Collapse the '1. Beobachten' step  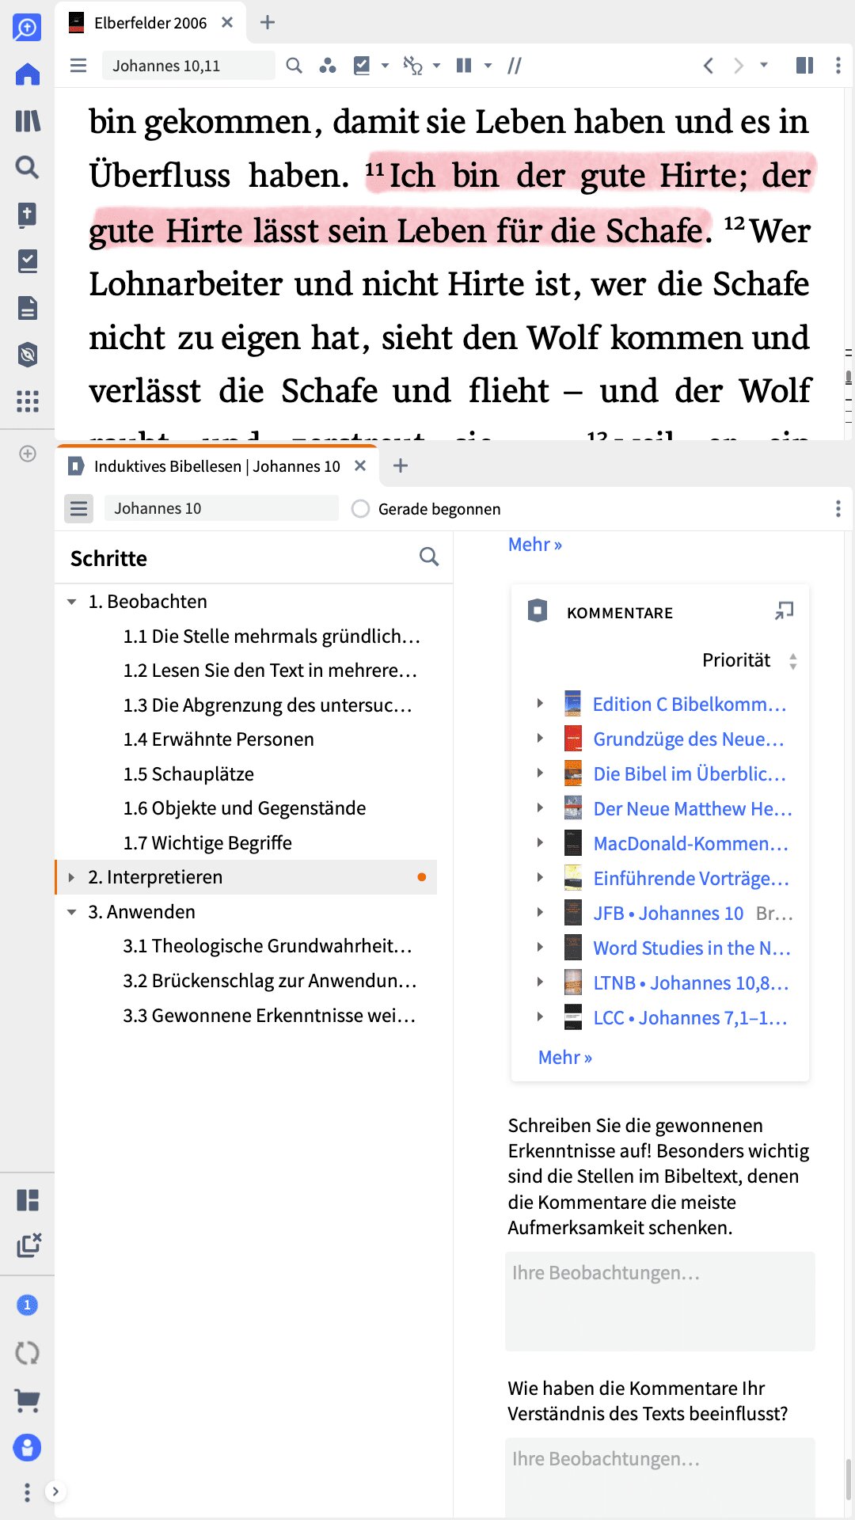point(72,602)
